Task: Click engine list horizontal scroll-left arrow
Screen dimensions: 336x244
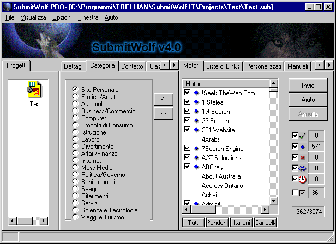Action: (186, 210)
